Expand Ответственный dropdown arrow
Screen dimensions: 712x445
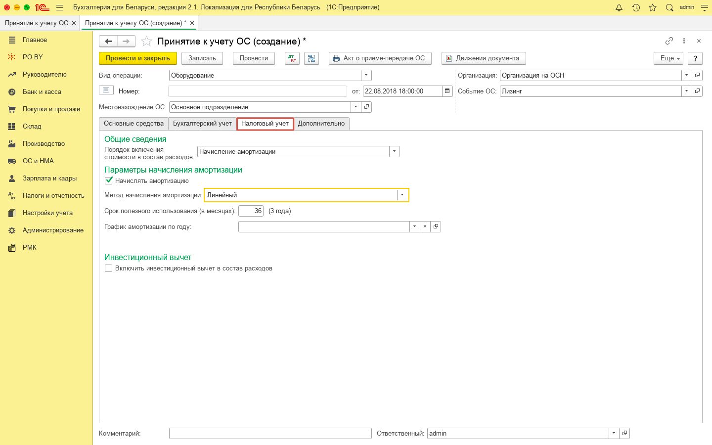tap(614, 433)
